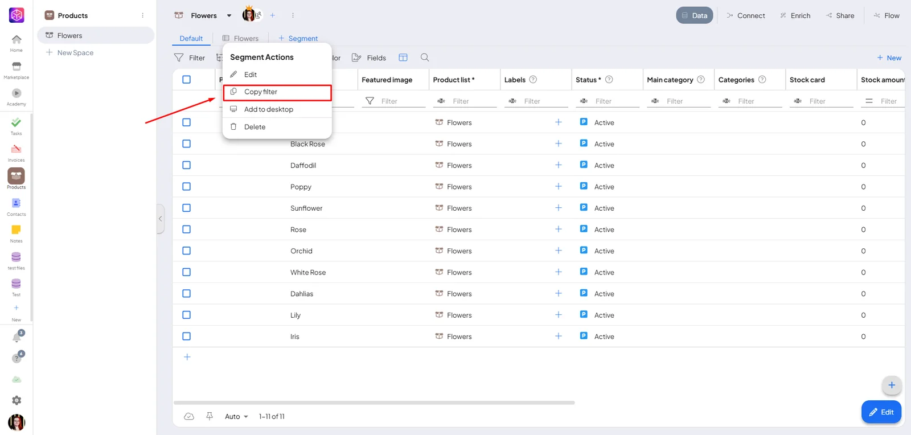Open the Flowers title dropdown arrow
The width and height of the screenshot is (911, 435).
click(229, 16)
